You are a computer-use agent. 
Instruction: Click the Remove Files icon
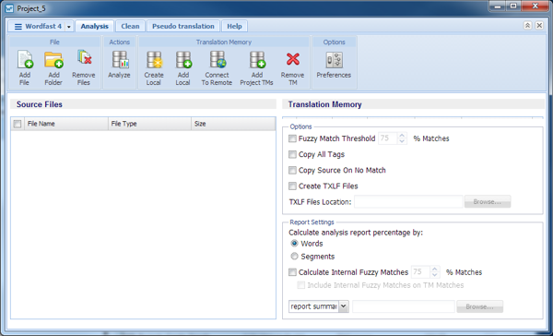pyautogui.click(x=84, y=57)
